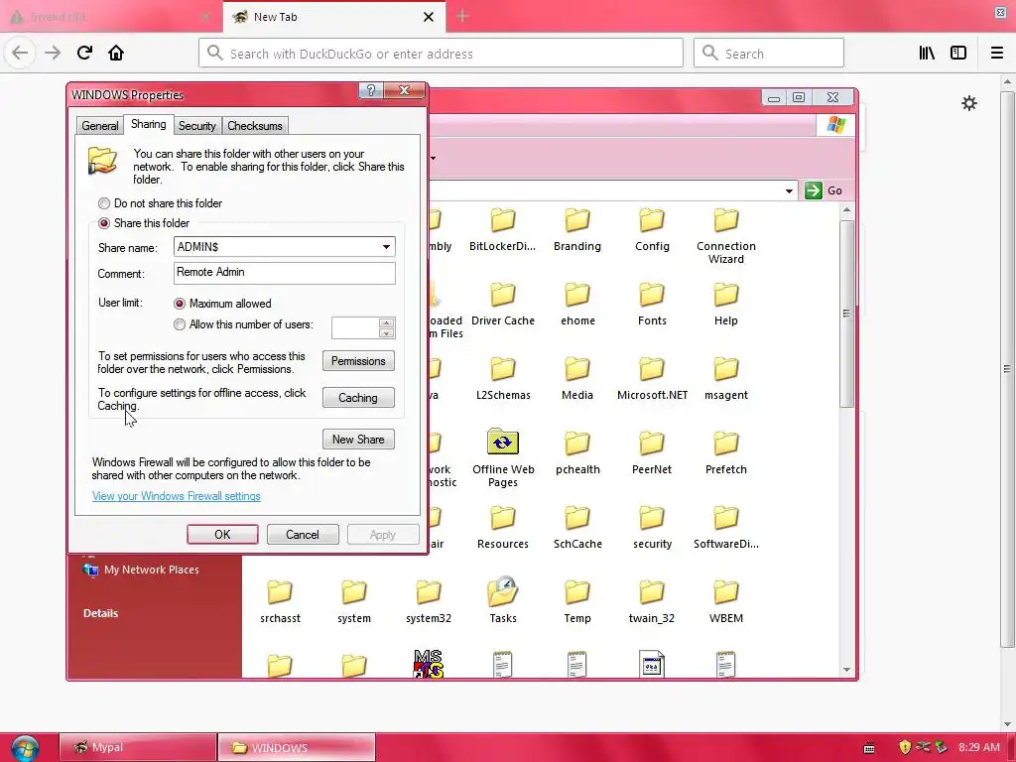The width and height of the screenshot is (1016, 762).
Task: Cancel the WINDOWS Properties dialog
Action: pos(303,535)
